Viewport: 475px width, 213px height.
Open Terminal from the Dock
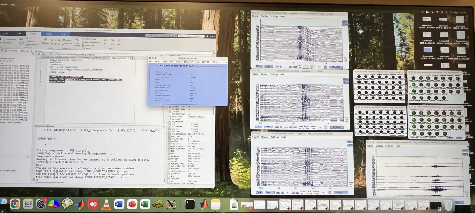pos(190,204)
